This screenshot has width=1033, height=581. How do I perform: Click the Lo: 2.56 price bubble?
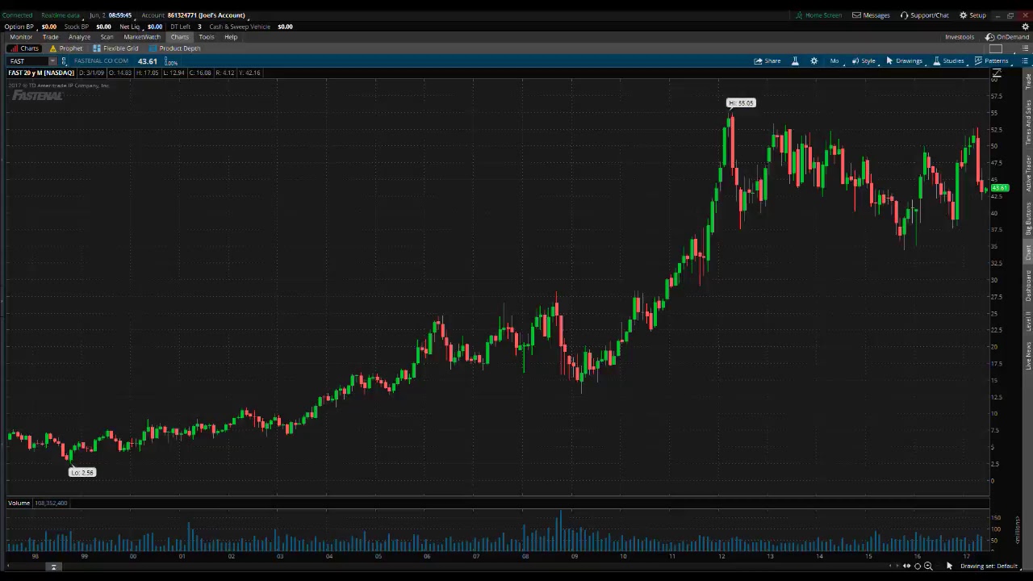pyautogui.click(x=82, y=473)
